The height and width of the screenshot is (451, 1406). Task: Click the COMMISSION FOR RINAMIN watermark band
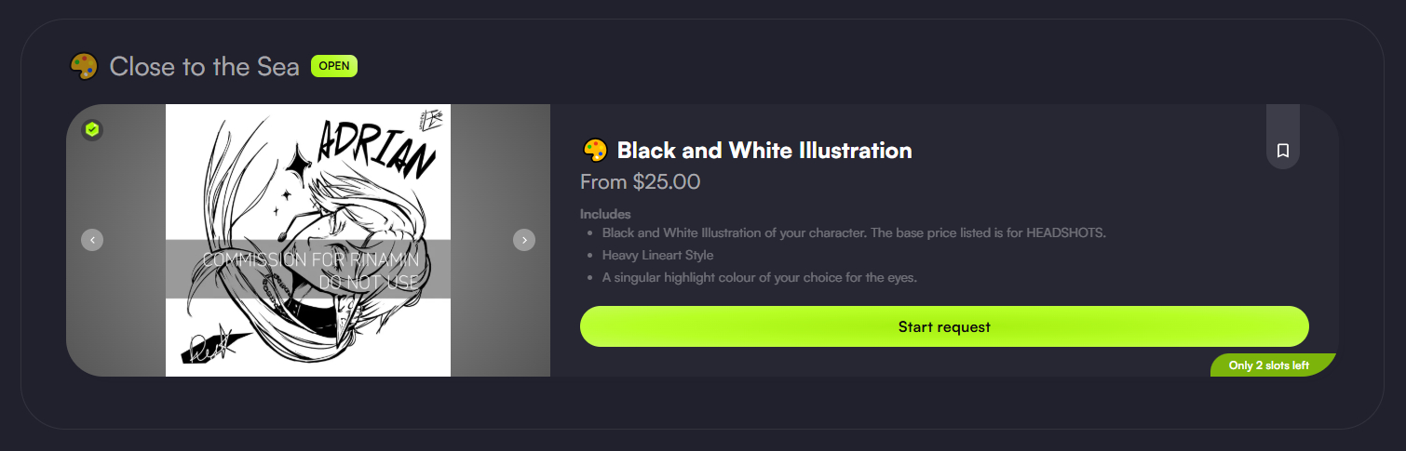(x=308, y=270)
